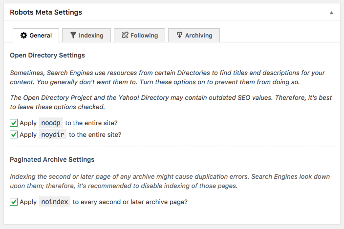Click the broken-link icon on Following tab

pos(125,35)
